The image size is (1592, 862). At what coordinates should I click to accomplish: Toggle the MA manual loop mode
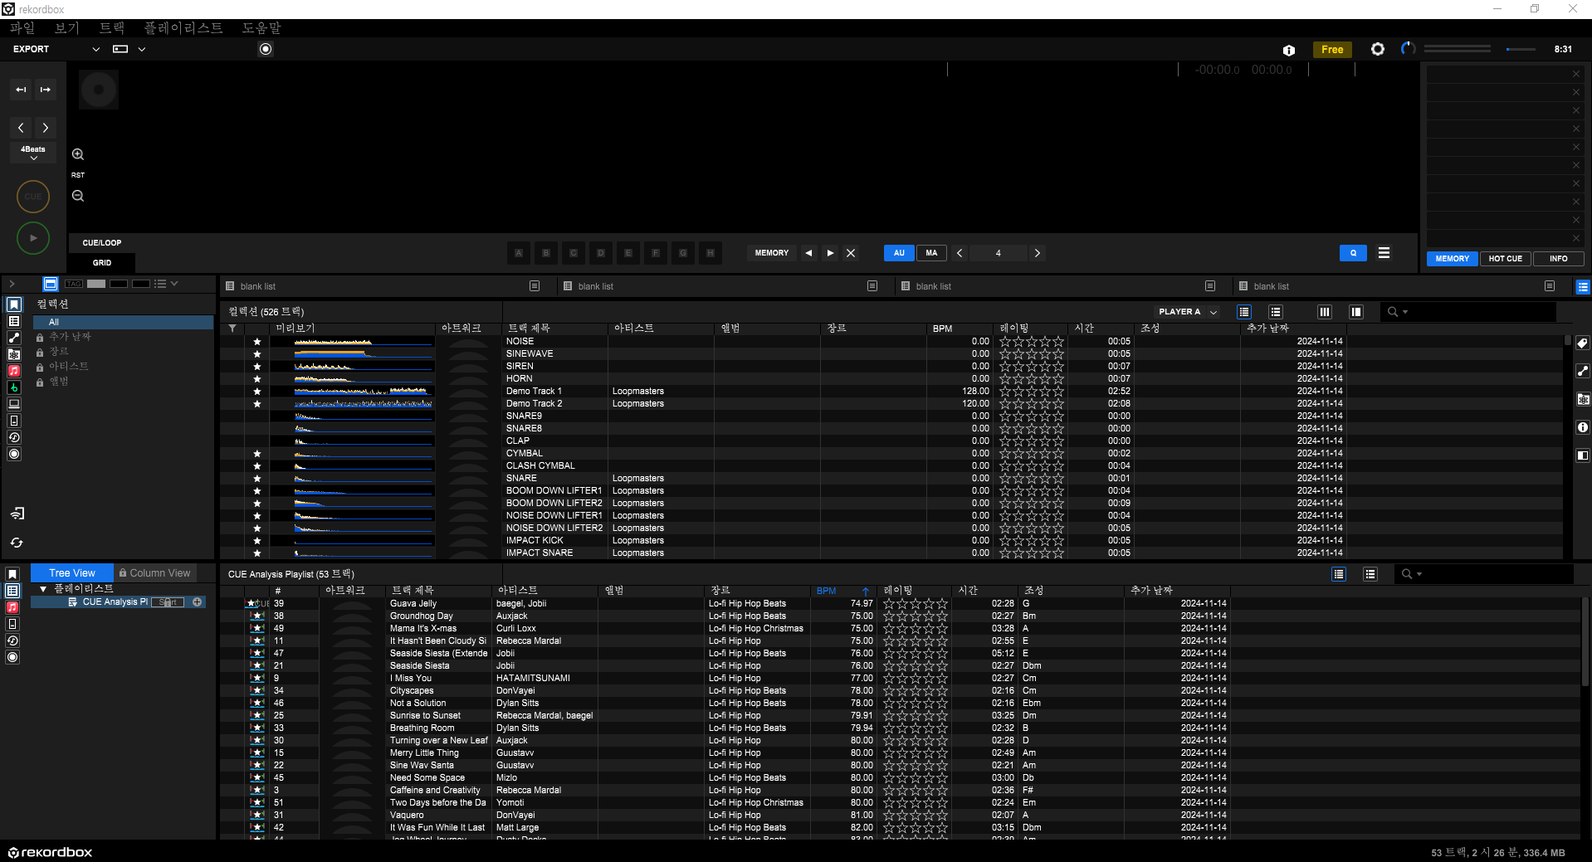point(931,253)
